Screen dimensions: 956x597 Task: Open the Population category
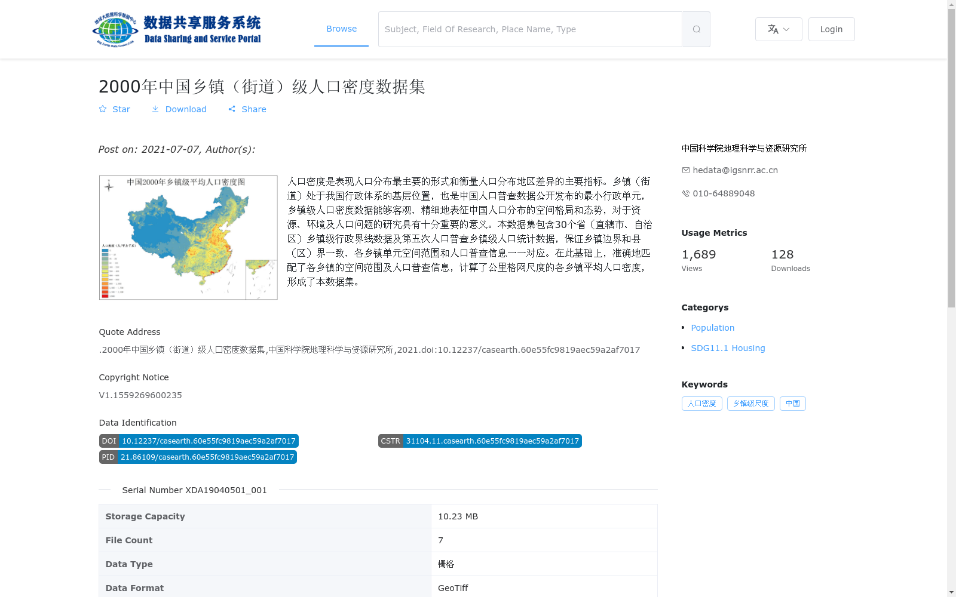[x=712, y=327]
